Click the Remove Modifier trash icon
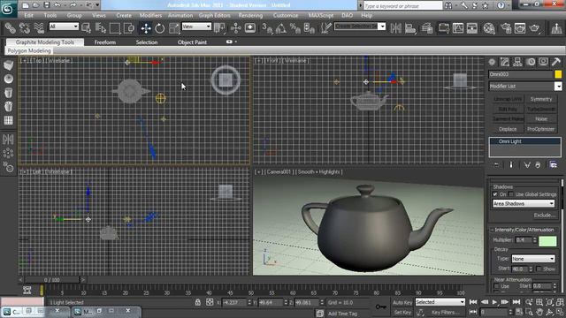Screen dimensions: 566x318 point(538,165)
